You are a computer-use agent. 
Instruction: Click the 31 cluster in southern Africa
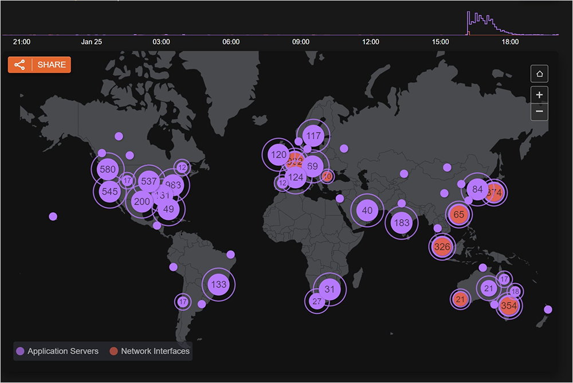tap(329, 290)
